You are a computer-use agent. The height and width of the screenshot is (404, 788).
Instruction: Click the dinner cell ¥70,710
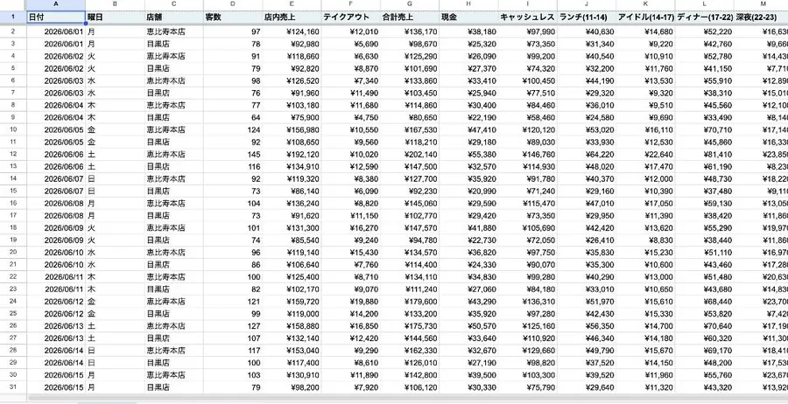(705, 129)
